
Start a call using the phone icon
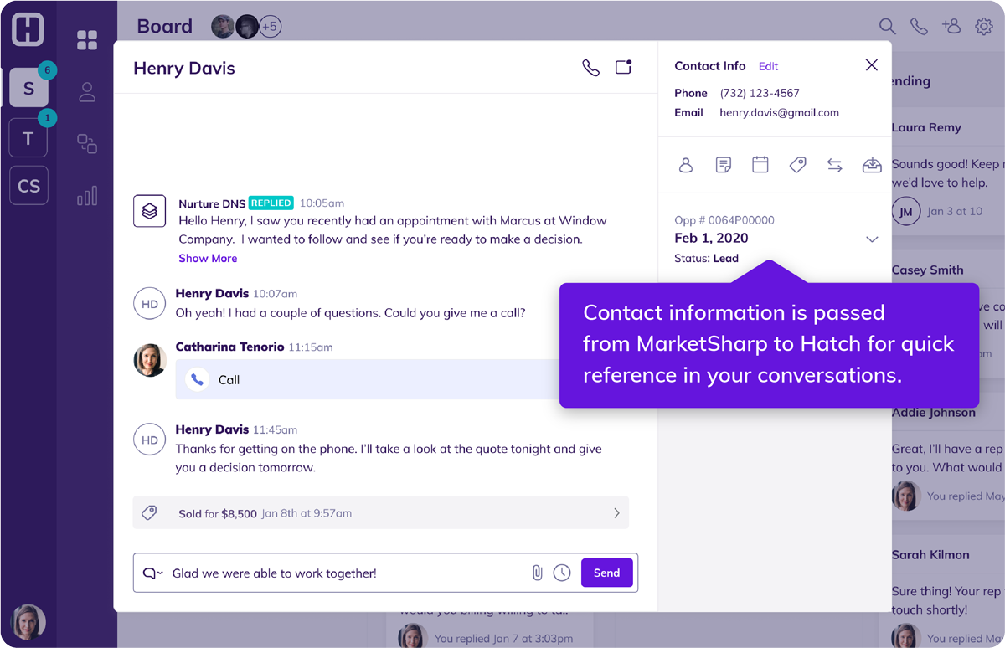click(x=590, y=68)
